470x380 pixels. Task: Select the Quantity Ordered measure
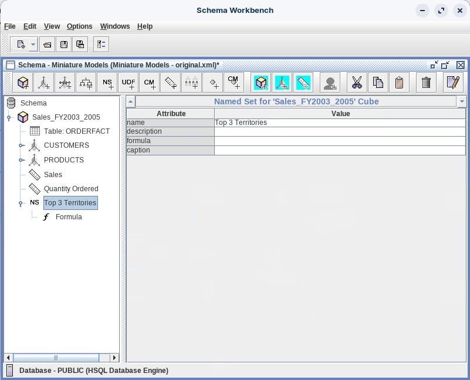tap(70, 189)
